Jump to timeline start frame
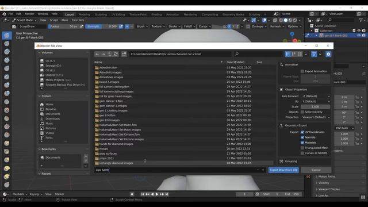 143,194
